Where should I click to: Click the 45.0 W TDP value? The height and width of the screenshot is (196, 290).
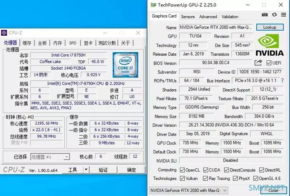[x=98, y=62]
